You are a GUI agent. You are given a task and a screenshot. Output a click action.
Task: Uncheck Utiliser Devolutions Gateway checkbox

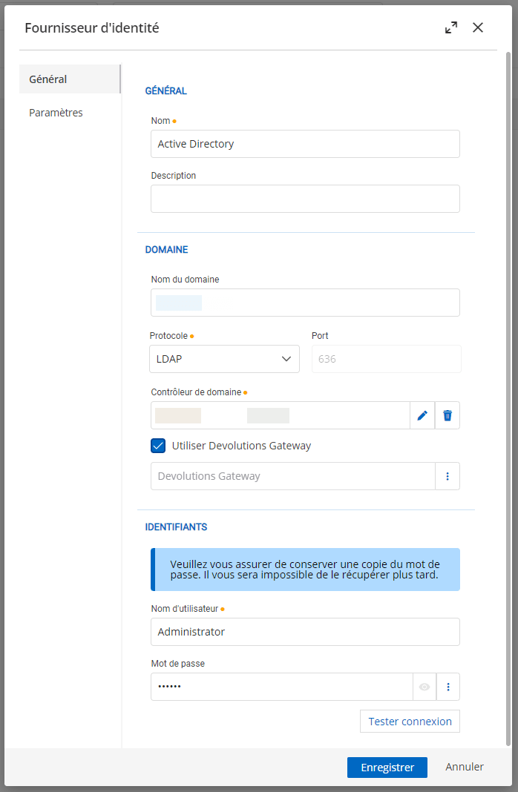click(158, 446)
